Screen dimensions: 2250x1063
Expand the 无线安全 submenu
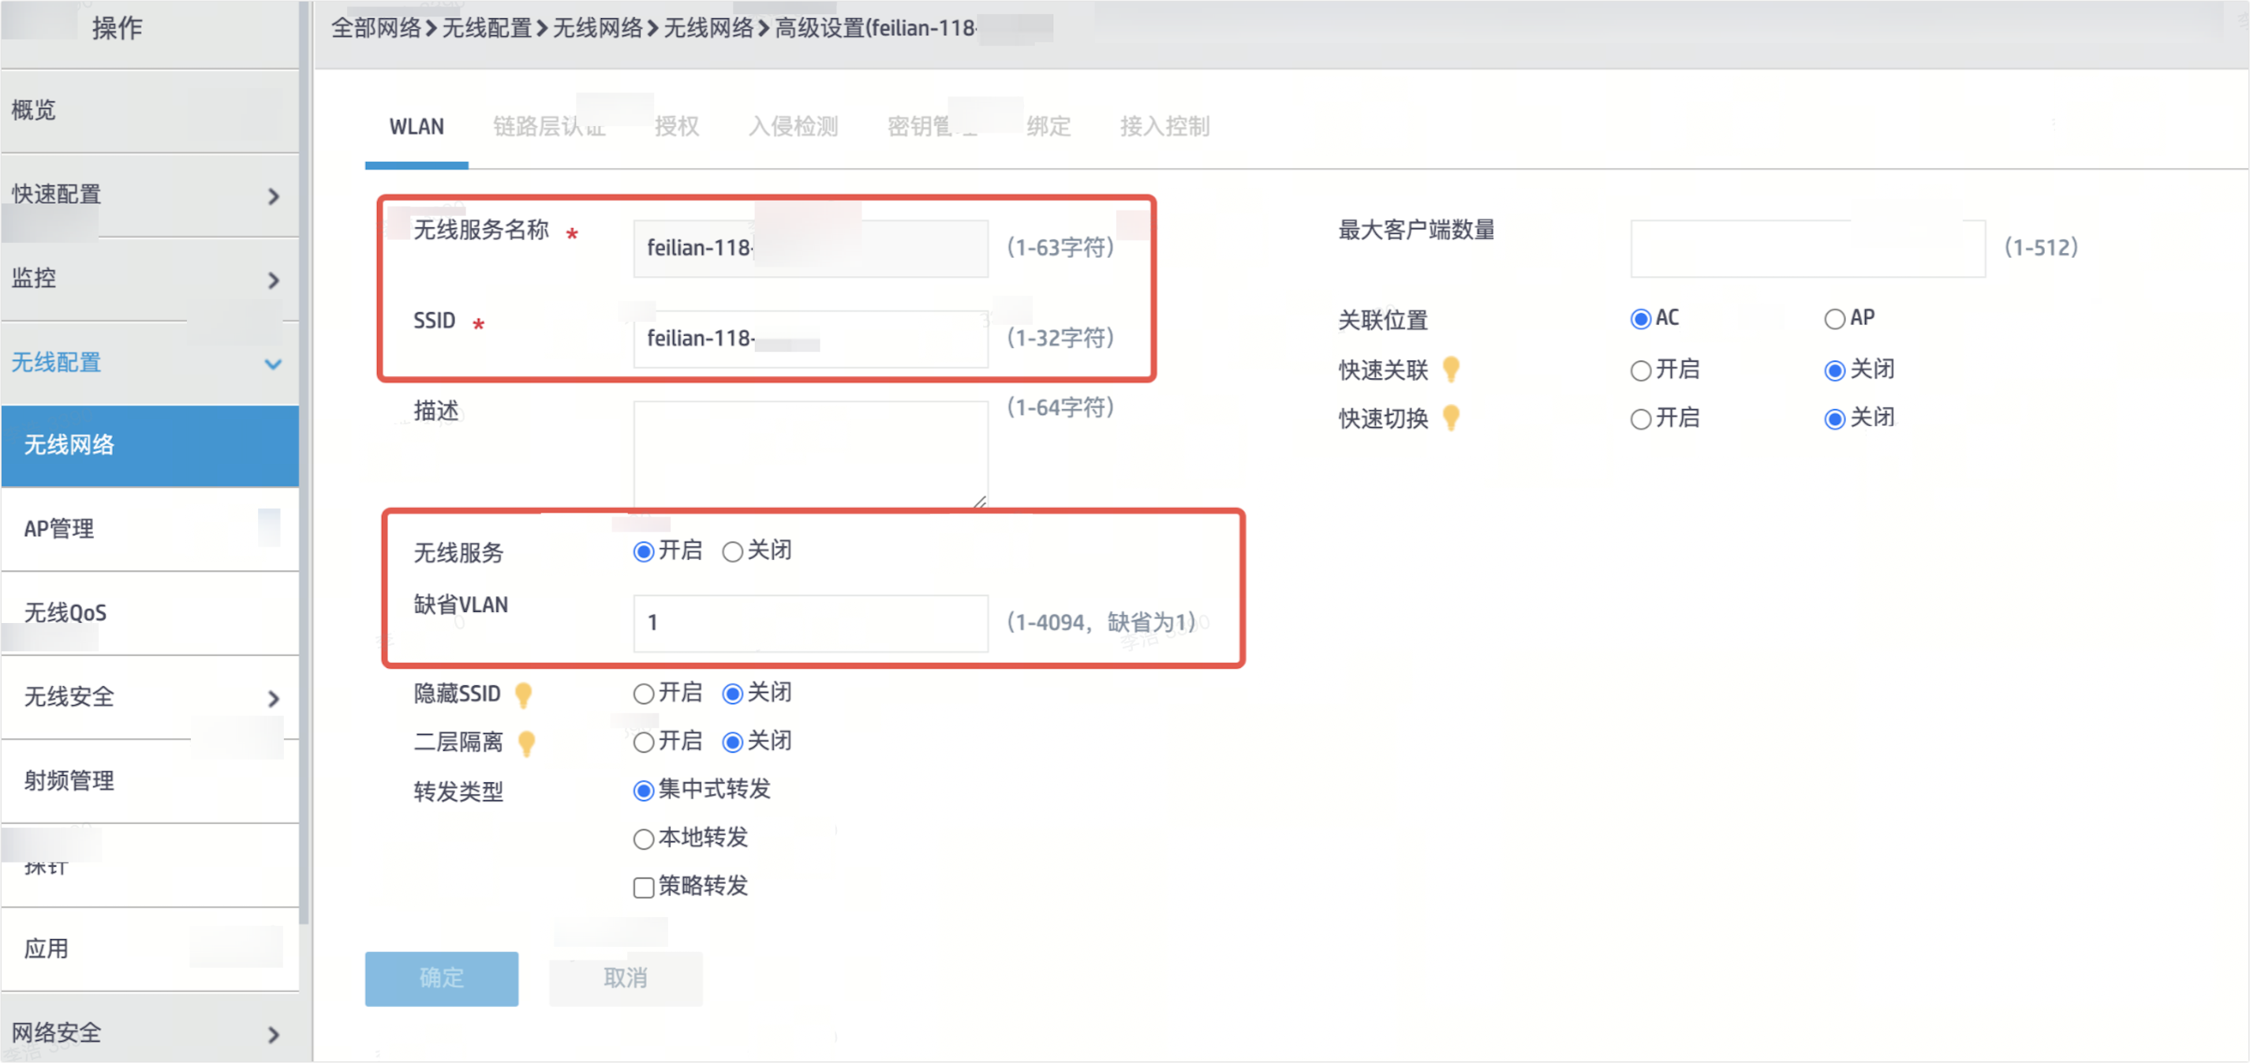tap(149, 697)
